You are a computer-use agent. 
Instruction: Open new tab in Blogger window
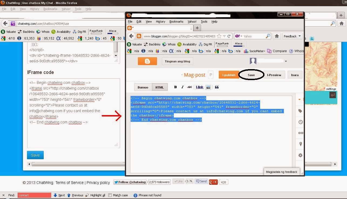tap(197, 28)
